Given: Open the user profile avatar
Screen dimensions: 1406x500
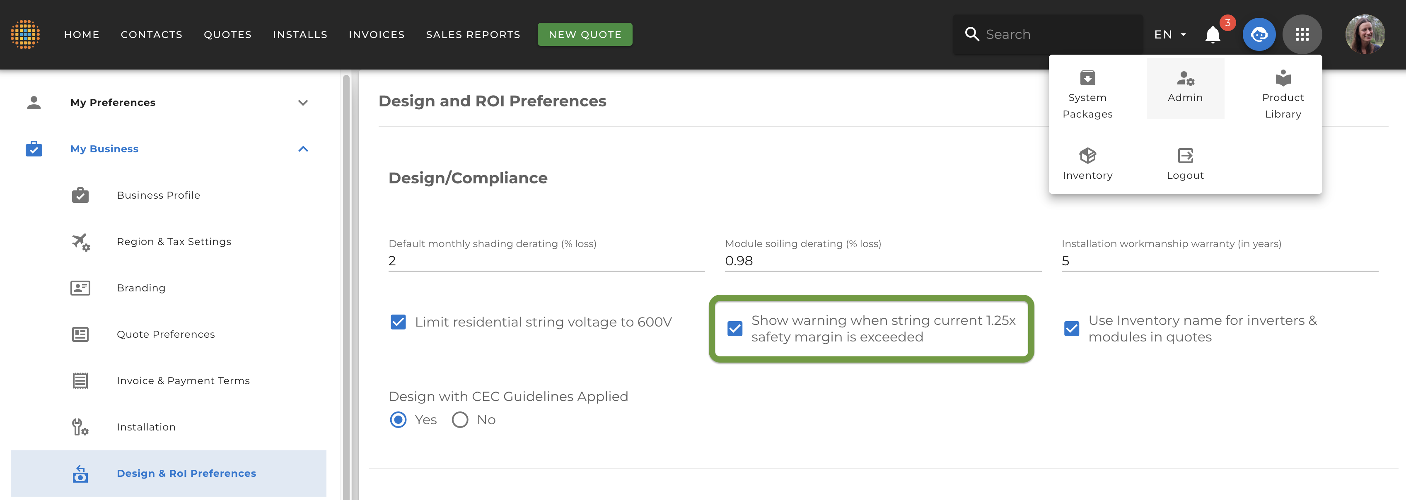Looking at the screenshot, I should (x=1365, y=34).
